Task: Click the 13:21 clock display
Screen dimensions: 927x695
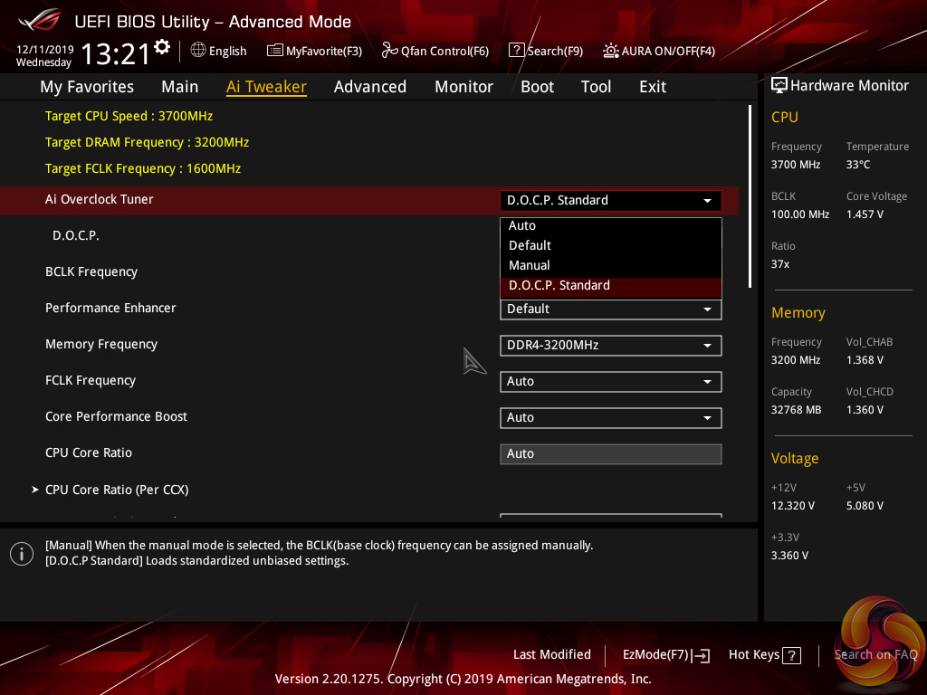Action: click(x=116, y=54)
